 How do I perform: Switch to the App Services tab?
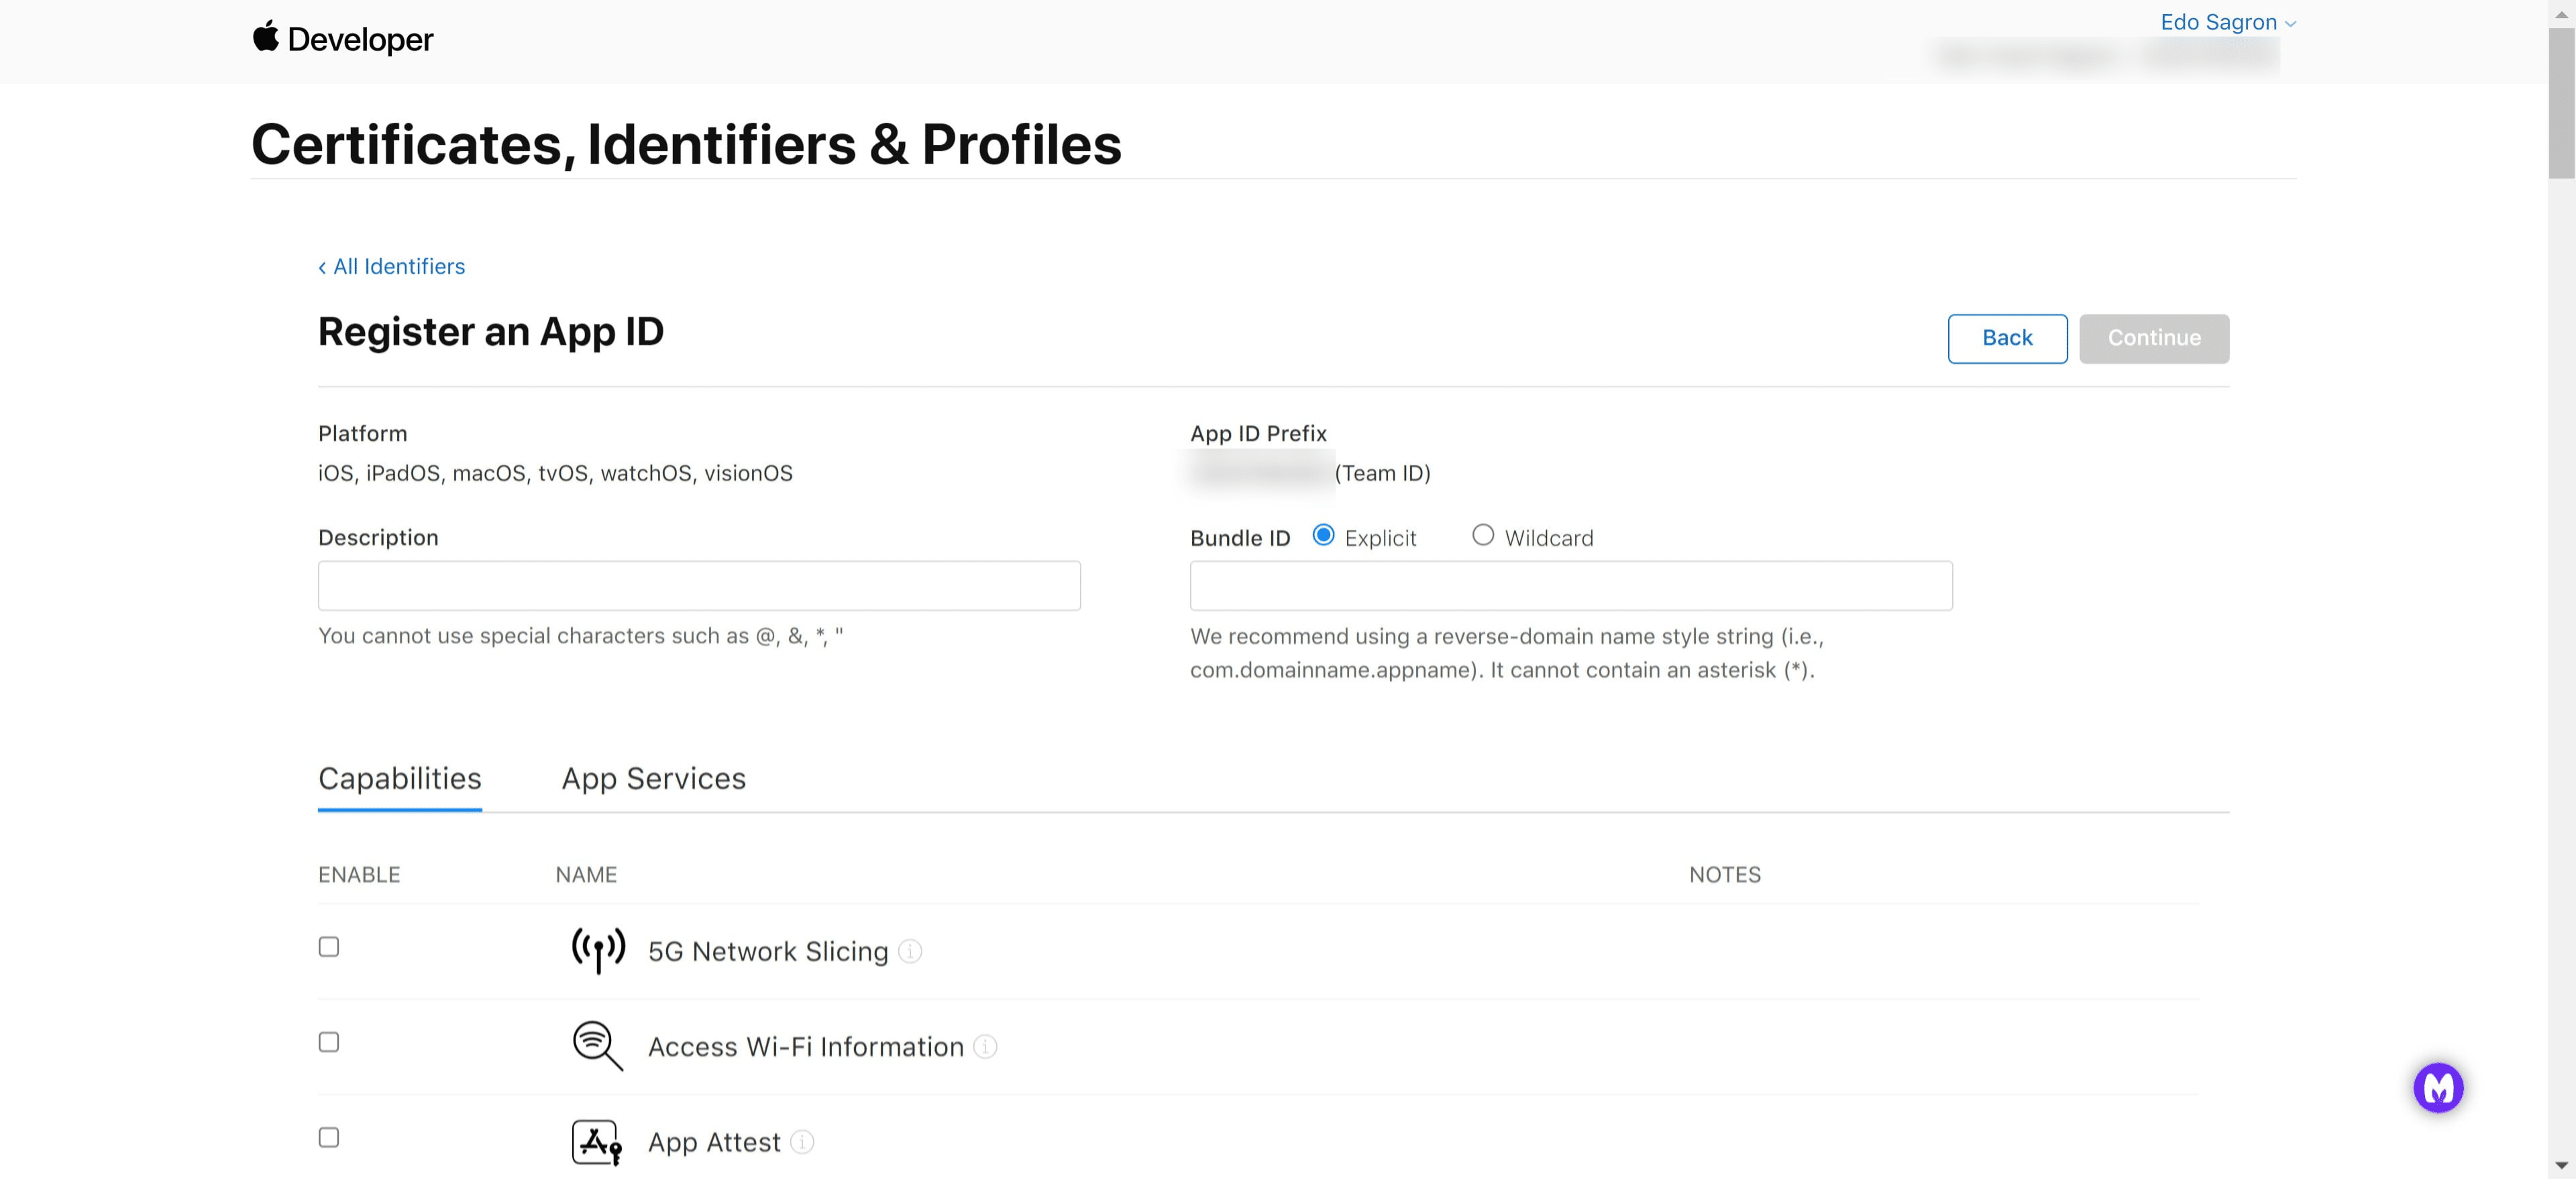[654, 778]
